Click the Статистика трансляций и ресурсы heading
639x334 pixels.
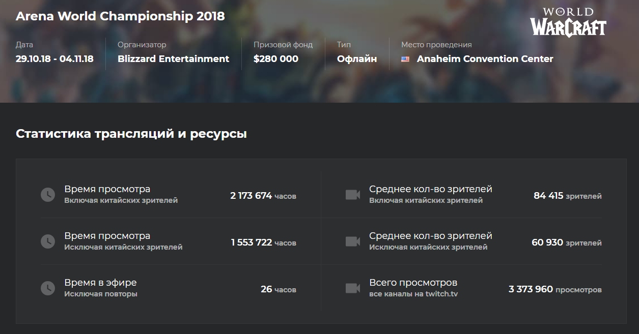pos(131,134)
